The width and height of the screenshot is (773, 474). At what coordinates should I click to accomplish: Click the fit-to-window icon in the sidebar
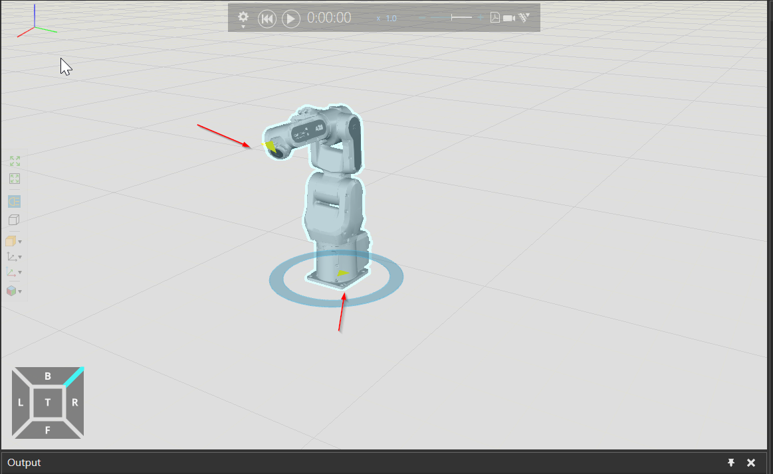(x=14, y=178)
